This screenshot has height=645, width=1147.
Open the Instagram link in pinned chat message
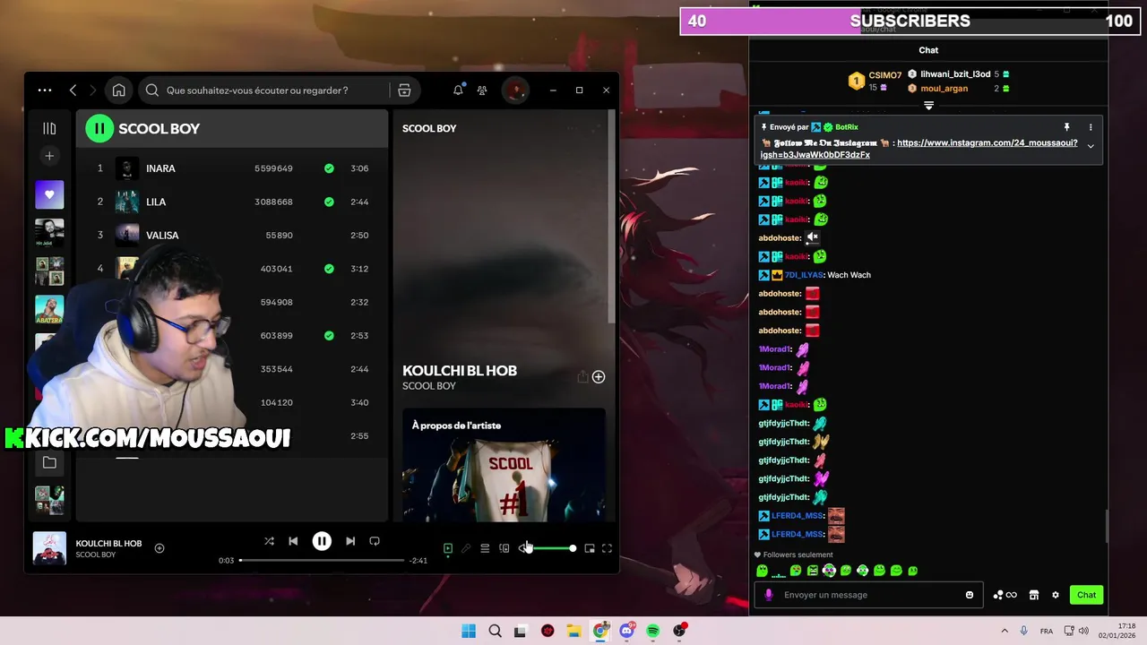point(918,149)
